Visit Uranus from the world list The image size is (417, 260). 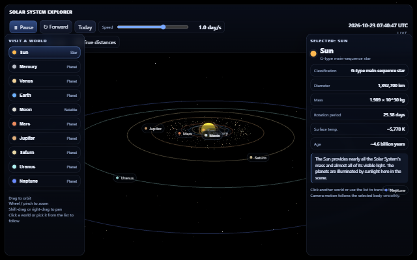[45, 167]
